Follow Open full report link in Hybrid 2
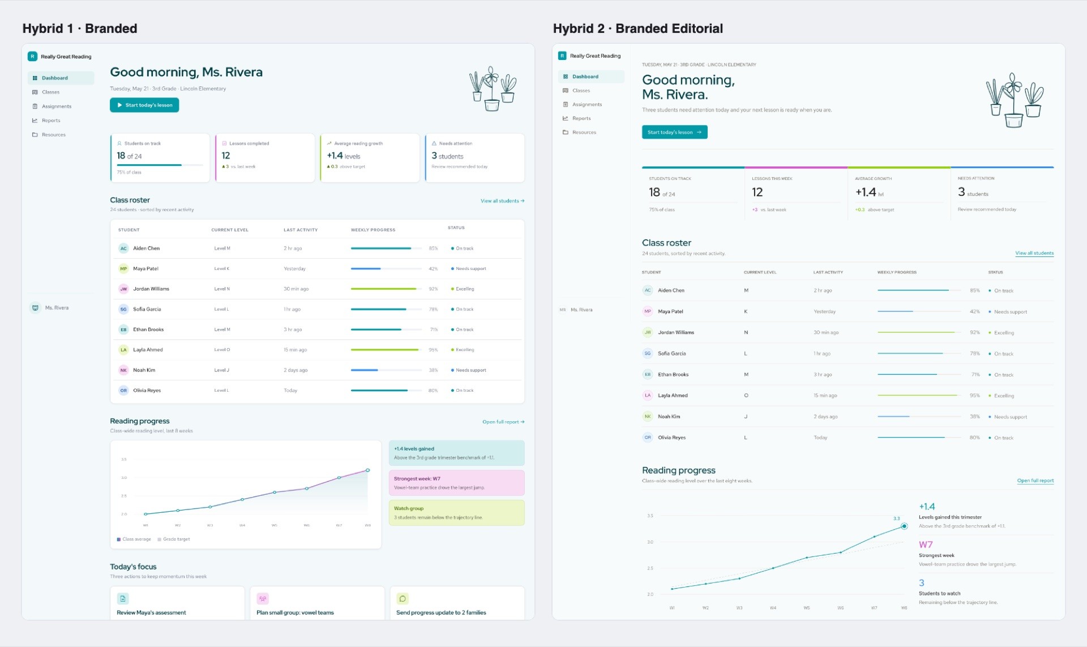Screen dimensions: 1087x647 tap(1035, 481)
